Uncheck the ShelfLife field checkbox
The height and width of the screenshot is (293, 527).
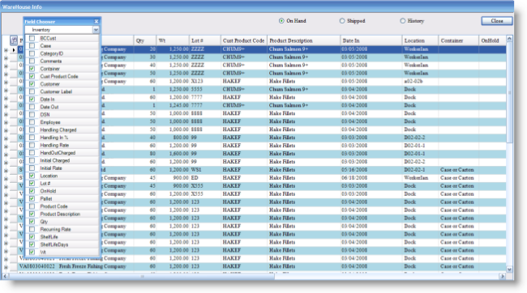tap(32, 237)
